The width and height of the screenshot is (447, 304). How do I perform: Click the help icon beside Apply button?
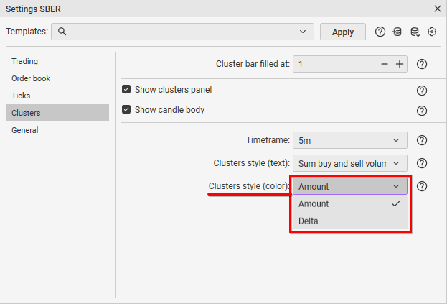coord(380,32)
